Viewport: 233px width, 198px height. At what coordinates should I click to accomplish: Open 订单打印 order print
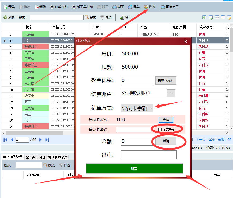(52, 7)
